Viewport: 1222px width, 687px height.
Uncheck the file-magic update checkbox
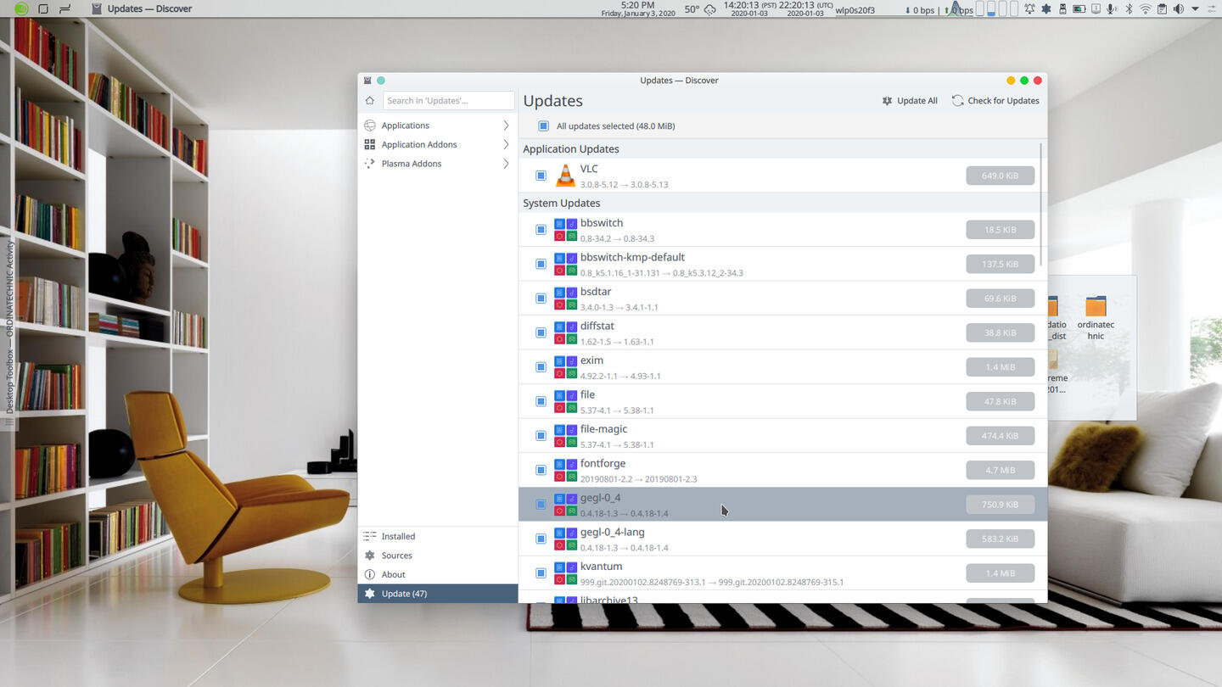(x=541, y=436)
